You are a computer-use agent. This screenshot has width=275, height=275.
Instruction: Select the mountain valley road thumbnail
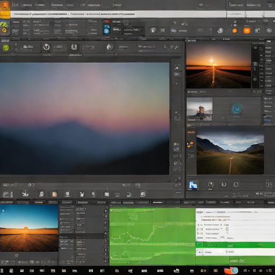(x=230, y=151)
